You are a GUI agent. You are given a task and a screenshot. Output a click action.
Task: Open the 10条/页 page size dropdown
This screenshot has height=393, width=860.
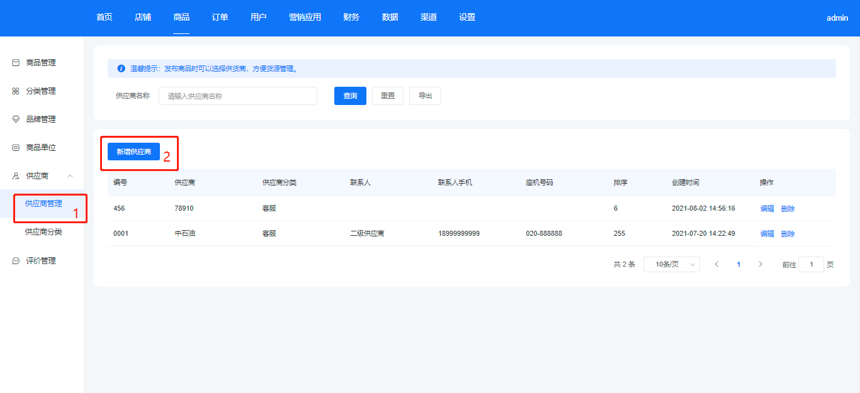coord(671,265)
